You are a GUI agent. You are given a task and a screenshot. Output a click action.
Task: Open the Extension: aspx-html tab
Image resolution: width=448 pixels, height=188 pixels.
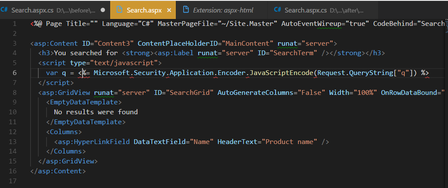tap(222, 9)
